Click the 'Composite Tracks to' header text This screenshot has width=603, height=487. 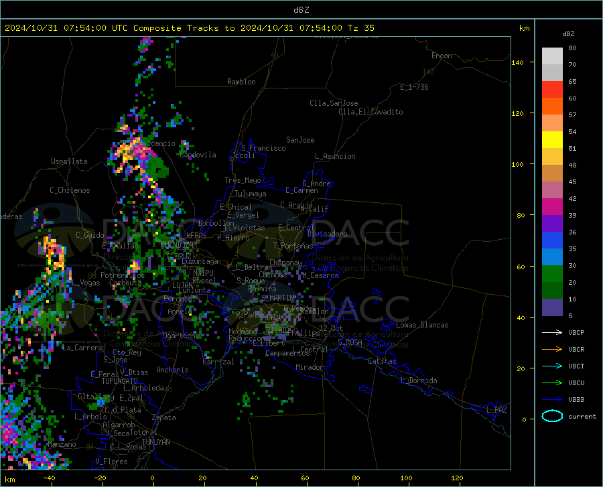point(184,28)
